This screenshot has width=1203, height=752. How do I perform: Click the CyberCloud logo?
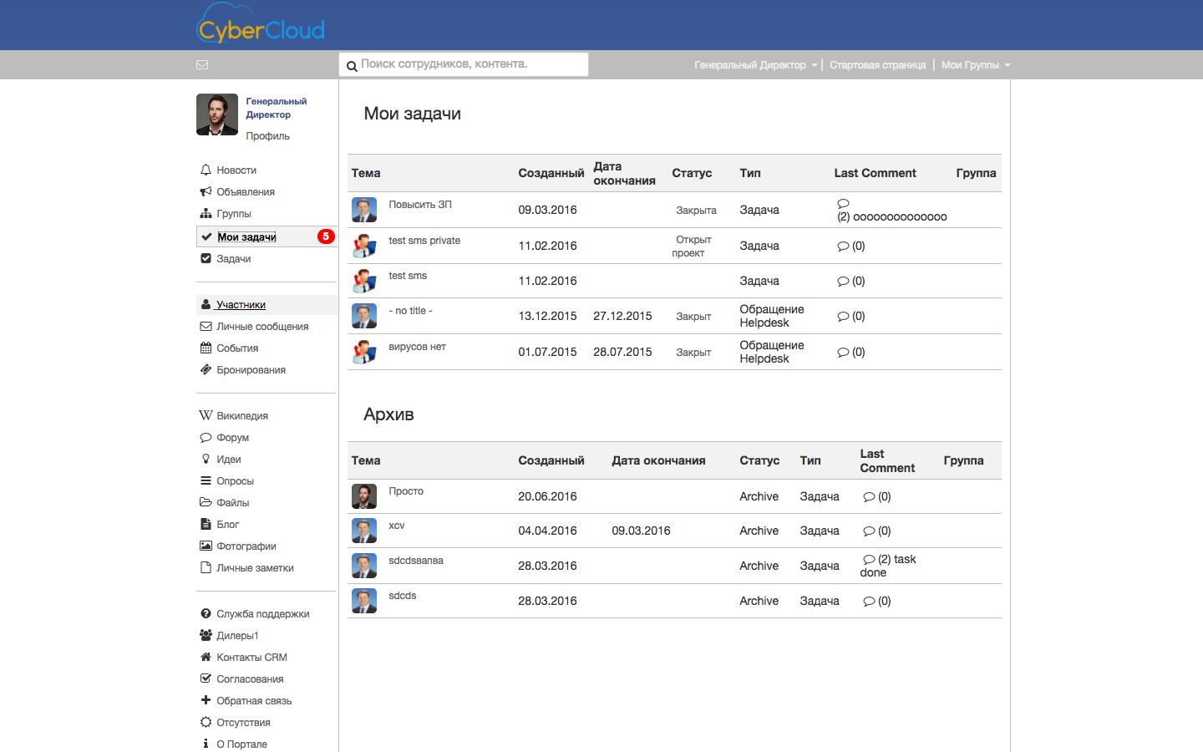point(261,24)
